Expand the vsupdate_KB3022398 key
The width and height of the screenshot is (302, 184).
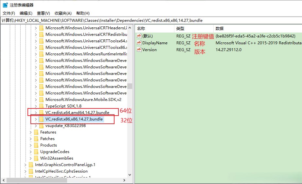[x=36, y=126]
